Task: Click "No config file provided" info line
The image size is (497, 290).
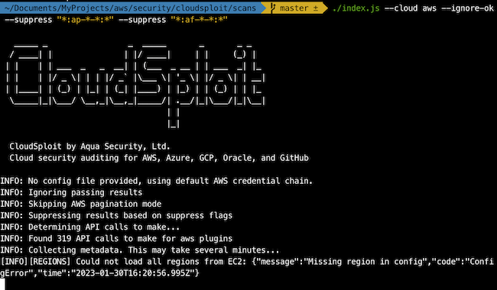Action: pos(156,181)
